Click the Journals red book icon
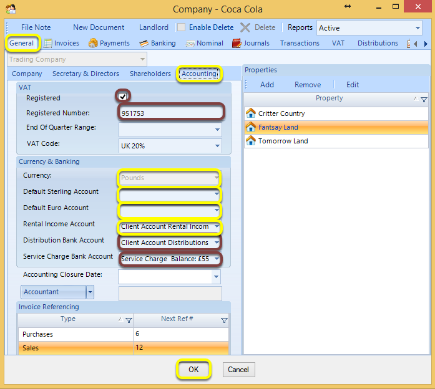 click(x=237, y=43)
